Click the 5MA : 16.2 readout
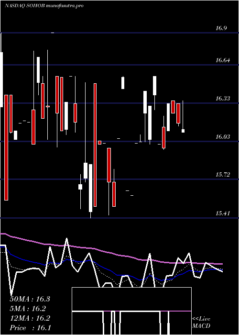Viewport: 239px width, 335px height. tap(28, 309)
